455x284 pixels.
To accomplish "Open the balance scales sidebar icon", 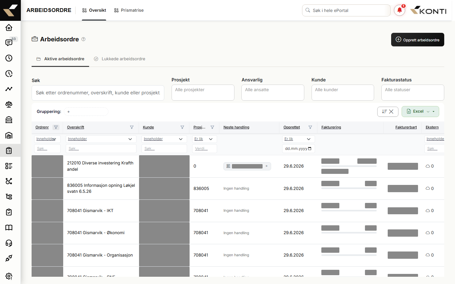I will click(9, 104).
